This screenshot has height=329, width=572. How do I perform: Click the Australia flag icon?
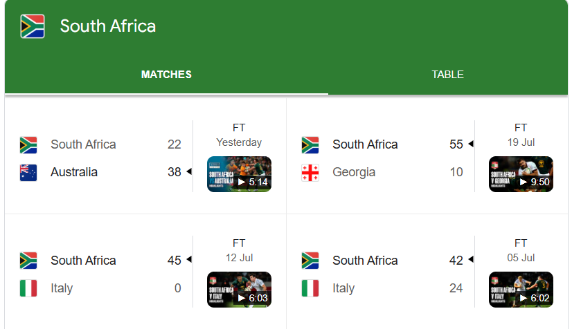(x=28, y=173)
